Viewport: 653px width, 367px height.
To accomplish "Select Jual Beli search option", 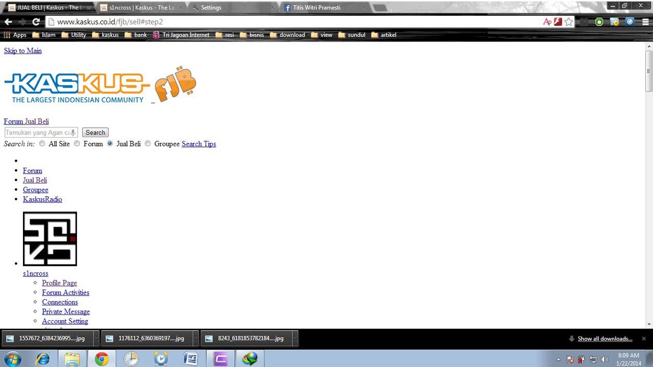I will coord(110,144).
